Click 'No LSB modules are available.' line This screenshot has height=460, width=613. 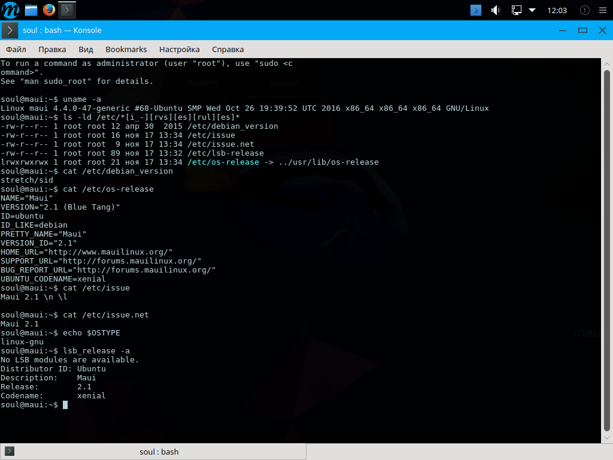pyautogui.click(x=69, y=360)
